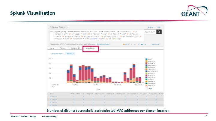The image size is (216, 121).
Task: Click the aalto.fi legend swatch
Action: (146, 59)
